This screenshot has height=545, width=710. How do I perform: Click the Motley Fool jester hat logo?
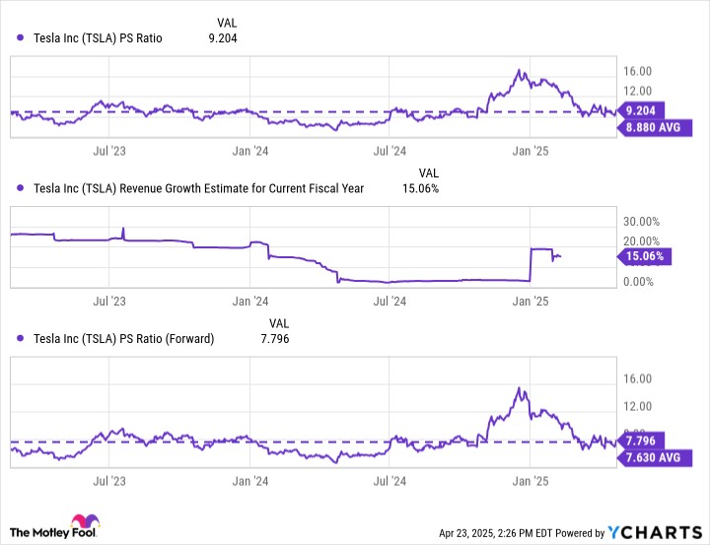85,523
